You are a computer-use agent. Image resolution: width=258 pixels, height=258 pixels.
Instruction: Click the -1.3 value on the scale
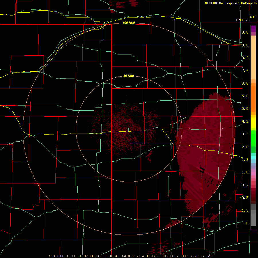tap(244, 210)
